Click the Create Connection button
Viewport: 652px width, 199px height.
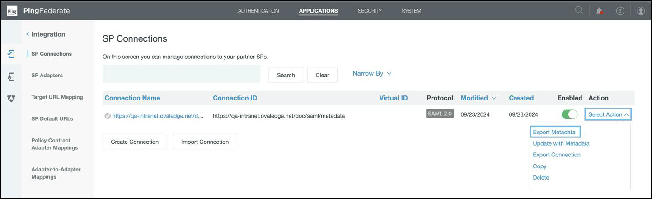pyautogui.click(x=135, y=142)
